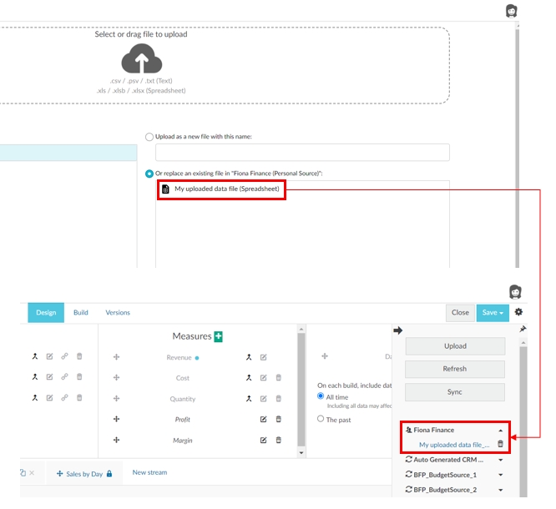Expand Auto Generated CRM source
This screenshot has height=509, width=556.
(x=501, y=460)
